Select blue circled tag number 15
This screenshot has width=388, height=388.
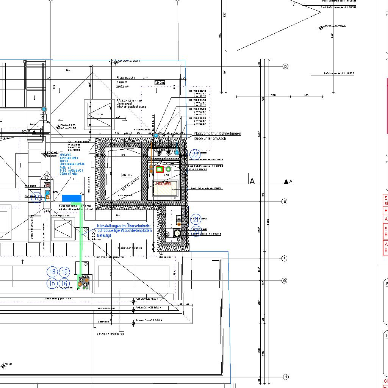[52, 283]
